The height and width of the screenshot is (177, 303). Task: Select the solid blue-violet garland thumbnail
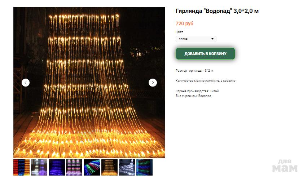coord(57,167)
